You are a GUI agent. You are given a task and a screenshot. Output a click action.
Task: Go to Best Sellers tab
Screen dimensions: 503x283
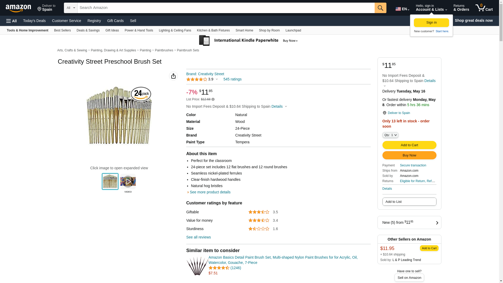62,30
